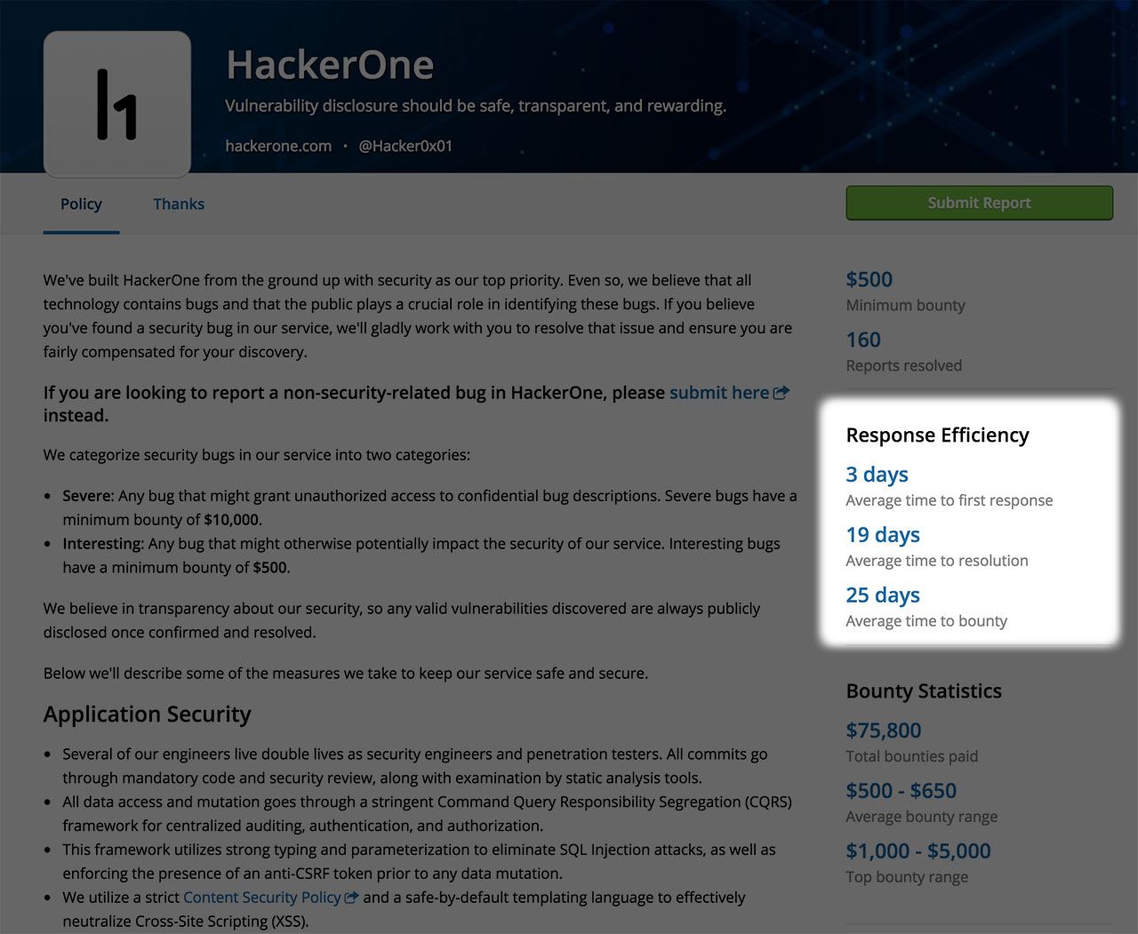The image size is (1138, 934).
Task: Click the Response Efficiency heading
Action: (x=937, y=435)
